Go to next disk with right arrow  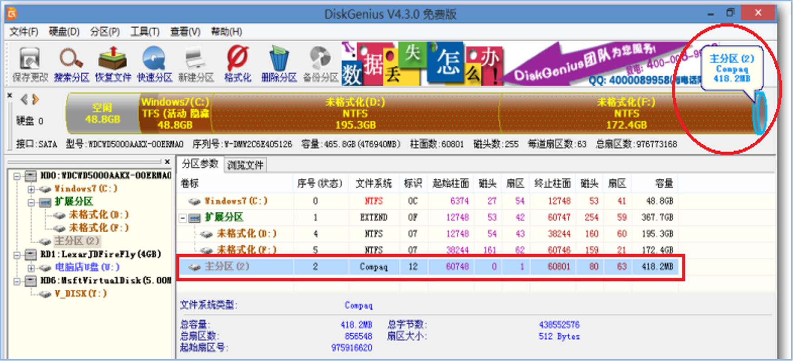(x=35, y=99)
